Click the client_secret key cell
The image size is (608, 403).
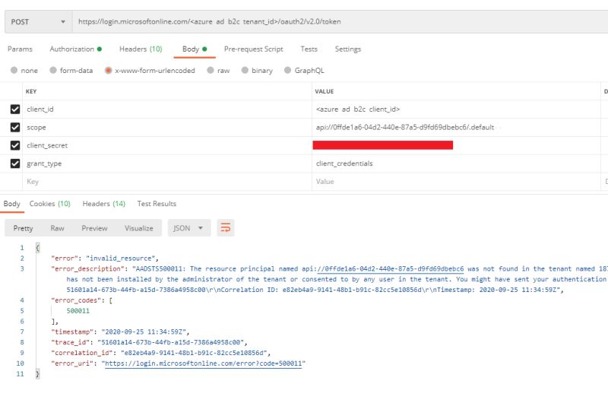tap(167, 145)
